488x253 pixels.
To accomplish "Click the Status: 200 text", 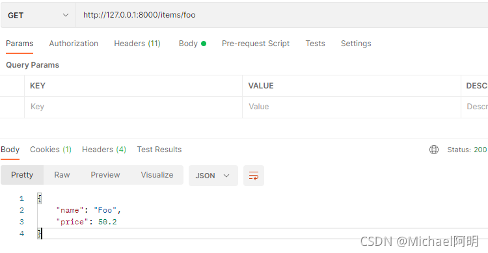I will tap(467, 150).
